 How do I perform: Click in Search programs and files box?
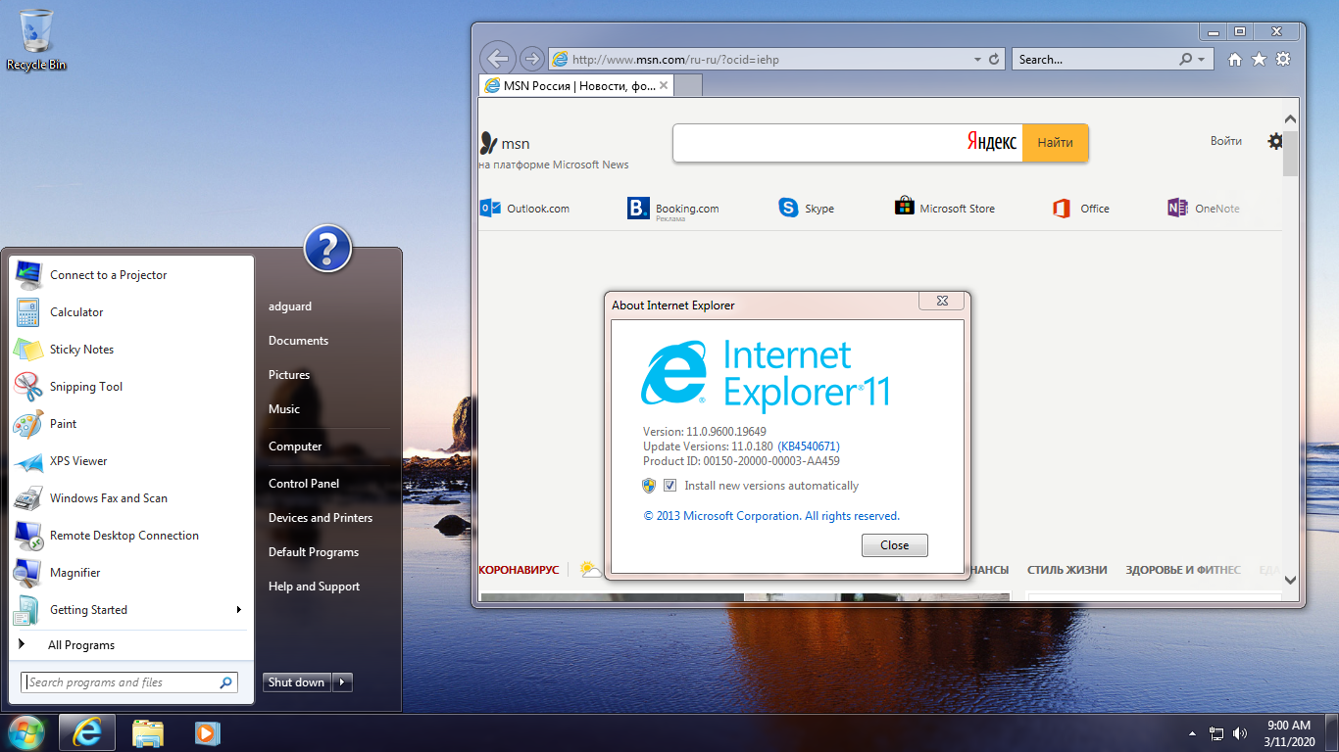[129, 682]
